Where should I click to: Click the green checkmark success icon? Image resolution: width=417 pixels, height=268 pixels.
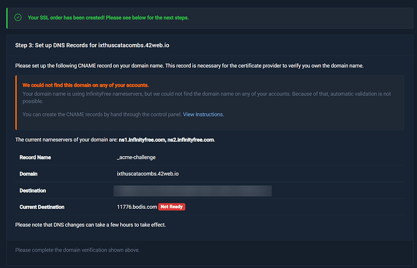(18, 18)
